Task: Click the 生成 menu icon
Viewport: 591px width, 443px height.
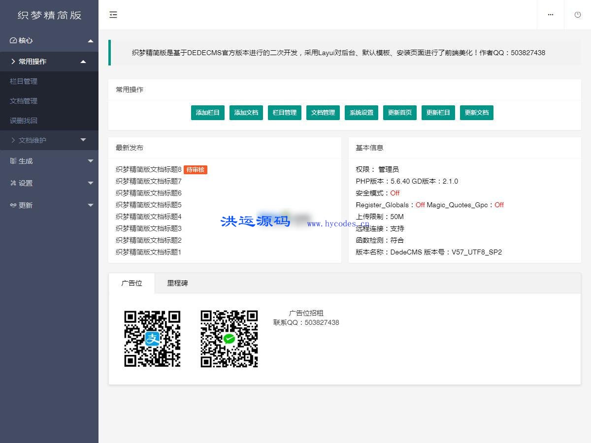Action: point(13,161)
